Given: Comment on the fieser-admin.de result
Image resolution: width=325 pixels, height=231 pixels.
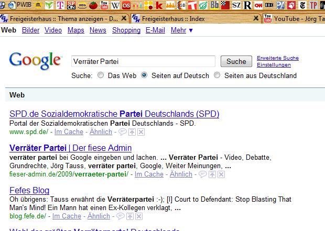Looking at the screenshot, I should point(202,174).
